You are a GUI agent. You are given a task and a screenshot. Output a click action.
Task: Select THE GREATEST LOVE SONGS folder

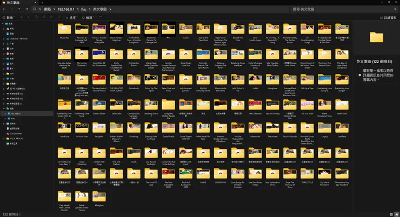tap(116, 83)
